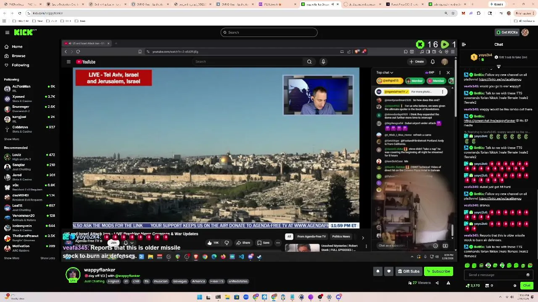The image size is (538, 302).
Task: Click the Get KICKs button
Action: (507, 32)
